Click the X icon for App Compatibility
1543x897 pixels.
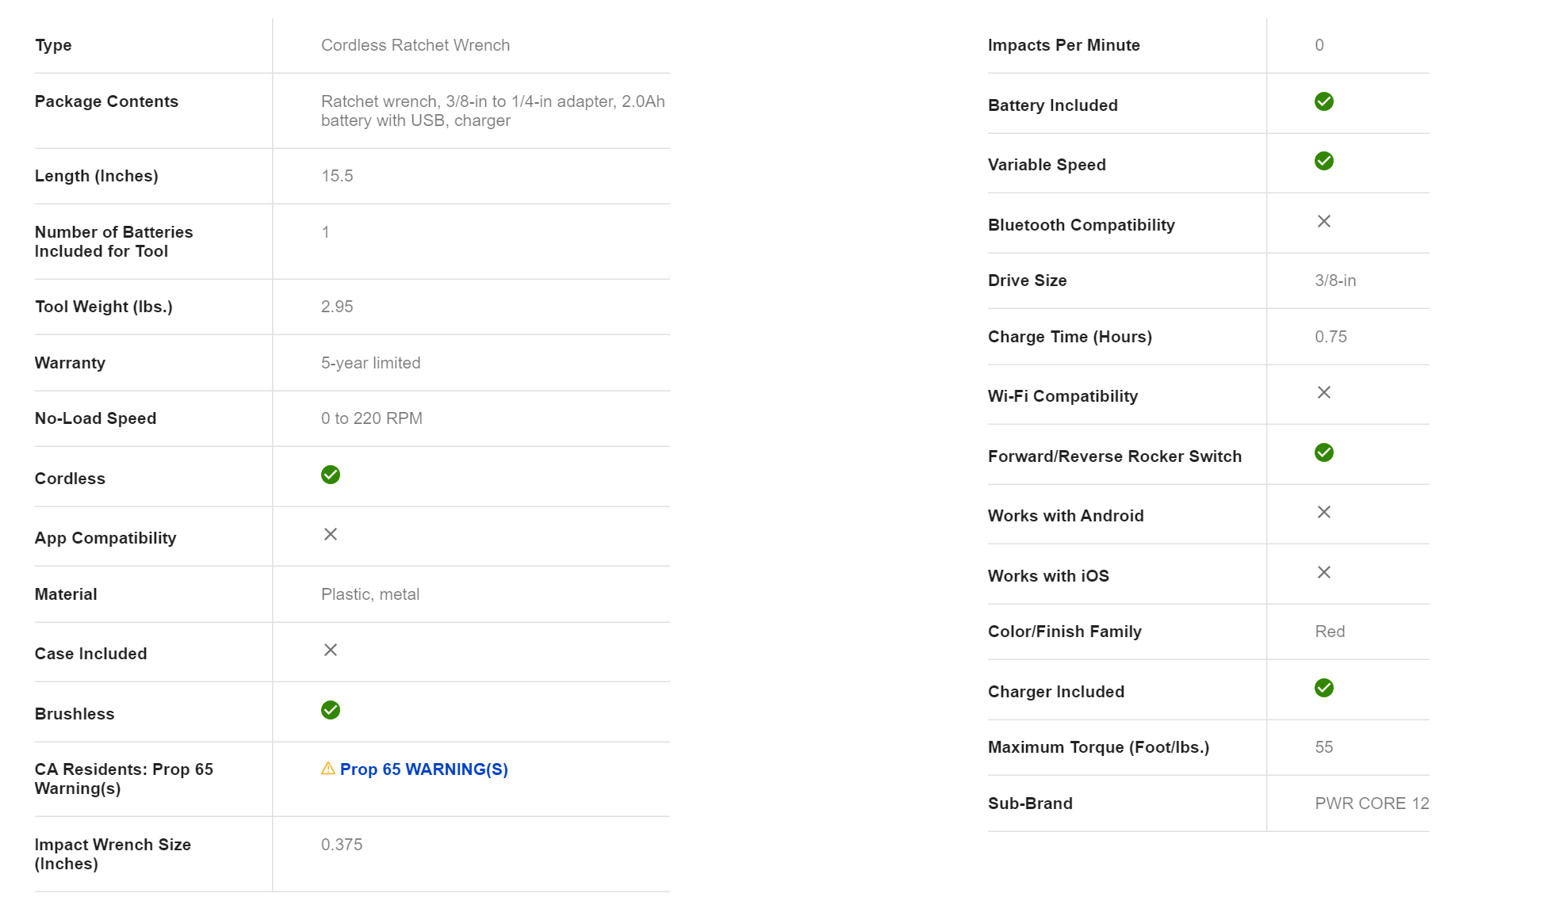[x=331, y=534]
